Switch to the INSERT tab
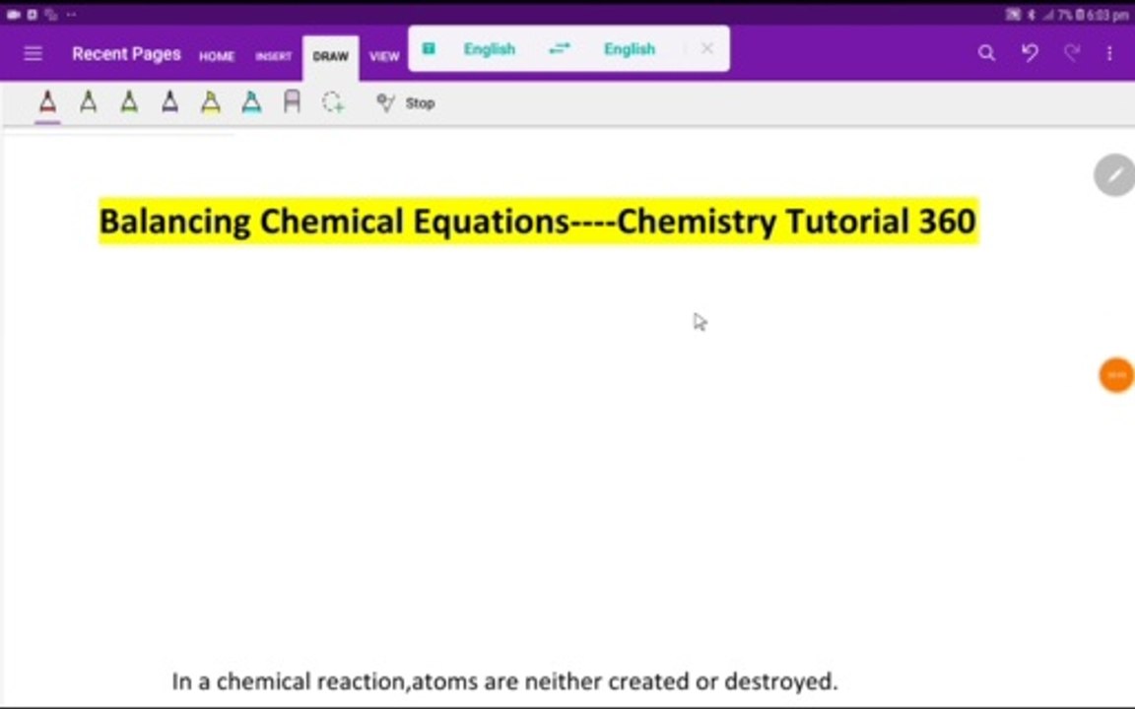 (x=273, y=56)
